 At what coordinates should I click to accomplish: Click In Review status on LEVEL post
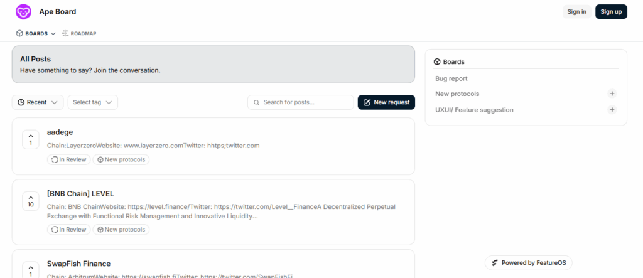click(69, 230)
